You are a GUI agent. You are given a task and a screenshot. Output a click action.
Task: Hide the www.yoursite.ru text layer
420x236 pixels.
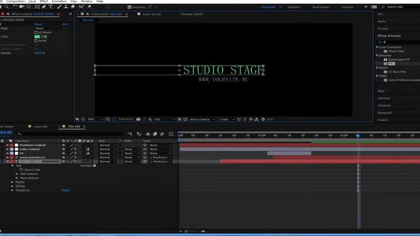coord(64,157)
